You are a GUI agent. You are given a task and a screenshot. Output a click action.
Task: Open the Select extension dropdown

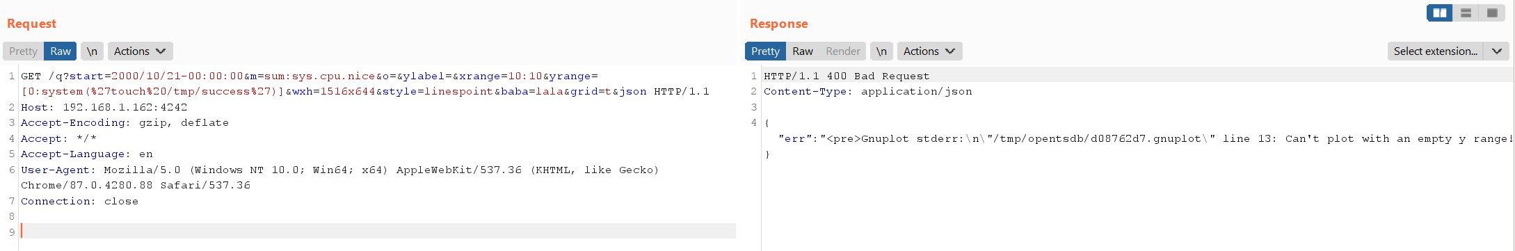coord(1436,51)
